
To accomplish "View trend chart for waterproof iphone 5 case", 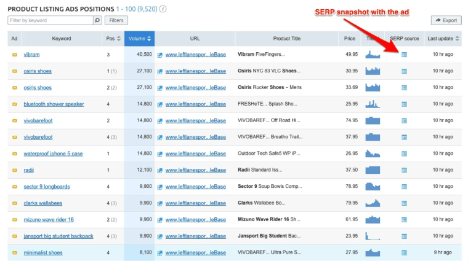I will point(373,154).
